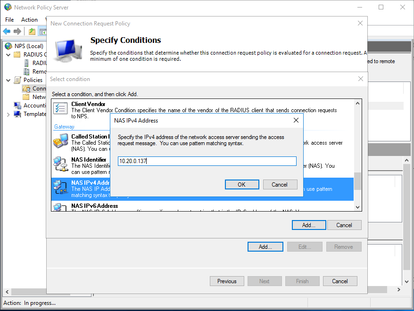Screen dimensions: 414x311
Task: Click the Previous wizard button
Action: tap(227, 281)
